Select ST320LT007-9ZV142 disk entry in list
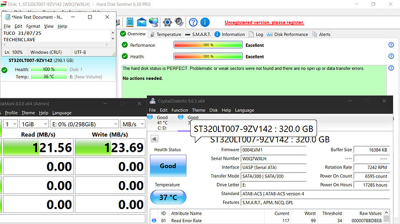The height and width of the screenshot is (224, 400). pos(58,69)
